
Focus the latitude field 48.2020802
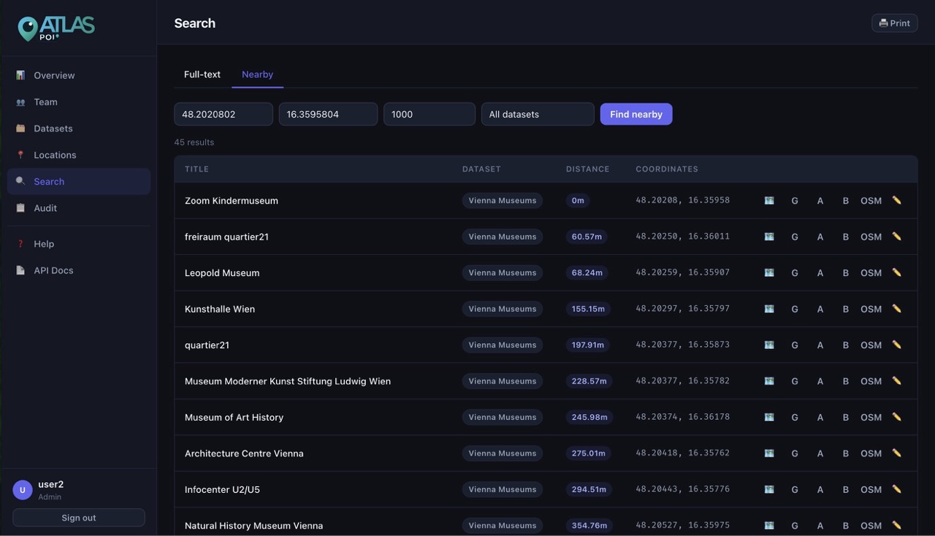(224, 114)
